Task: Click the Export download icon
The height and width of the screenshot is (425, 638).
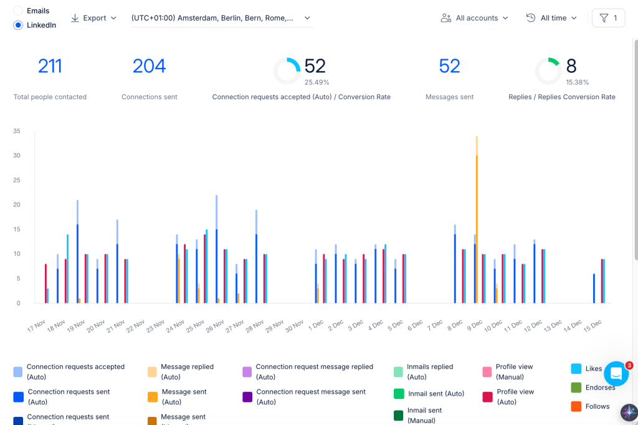Action: [x=75, y=18]
